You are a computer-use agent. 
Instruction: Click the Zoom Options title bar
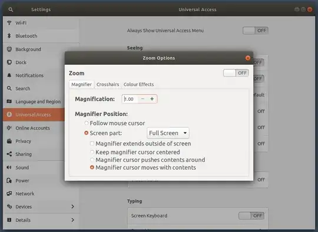(159, 58)
